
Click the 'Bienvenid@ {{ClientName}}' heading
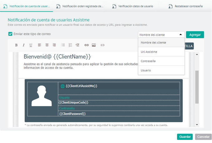coord(57,57)
